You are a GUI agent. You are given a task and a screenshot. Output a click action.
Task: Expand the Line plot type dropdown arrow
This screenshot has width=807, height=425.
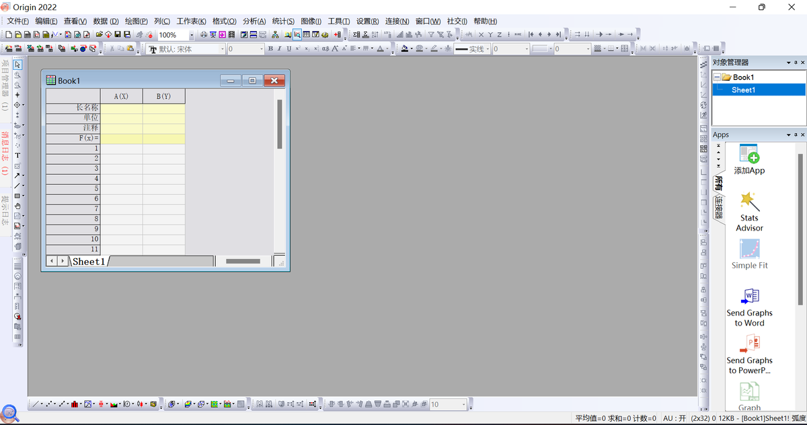click(x=42, y=404)
